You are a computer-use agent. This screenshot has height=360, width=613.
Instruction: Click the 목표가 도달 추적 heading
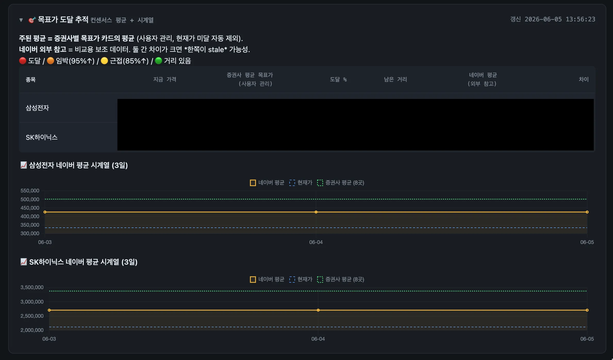pyautogui.click(x=63, y=20)
